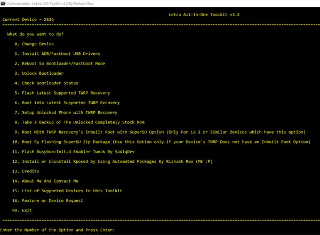
Task: Click the cmd icon in the title bar
Action: [x=3, y=4]
